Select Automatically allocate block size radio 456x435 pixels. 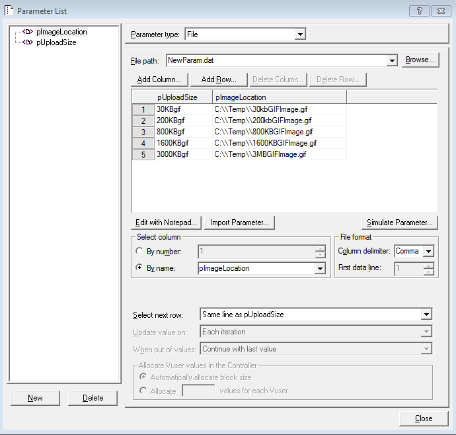point(143,377)
